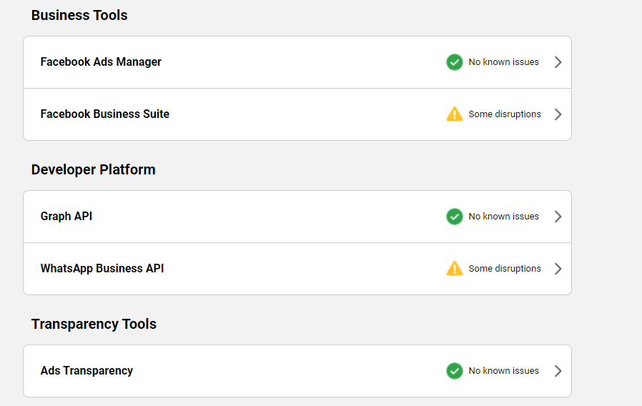
Task: Expand Facebook Business Suite row chevron
Action: click(558, 114)
